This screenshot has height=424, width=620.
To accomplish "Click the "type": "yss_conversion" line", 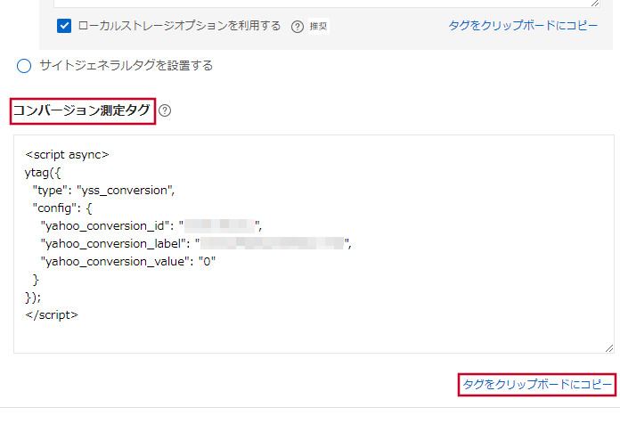I will click(103, 191).
